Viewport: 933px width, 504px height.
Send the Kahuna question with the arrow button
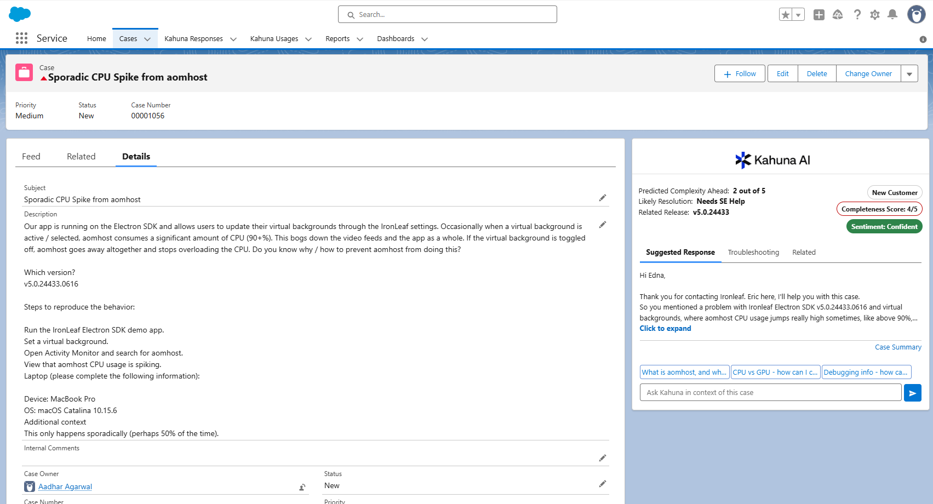tap(913, 393)
